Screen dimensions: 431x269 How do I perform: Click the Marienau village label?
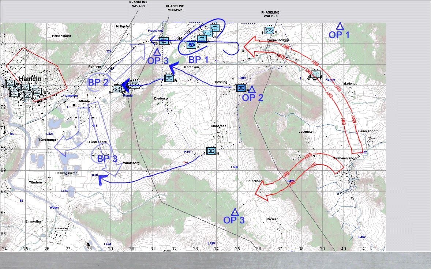point(350,83)
